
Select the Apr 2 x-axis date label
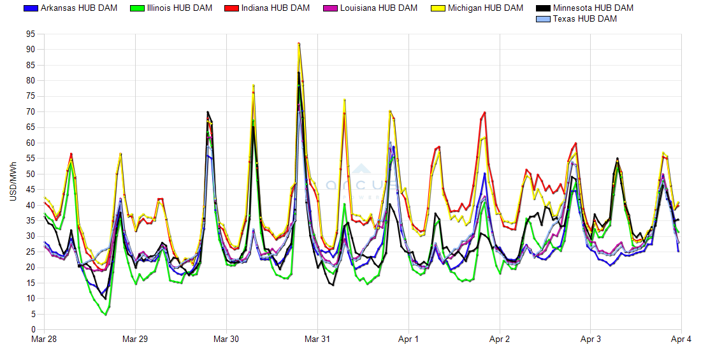(x=500, y=339)
